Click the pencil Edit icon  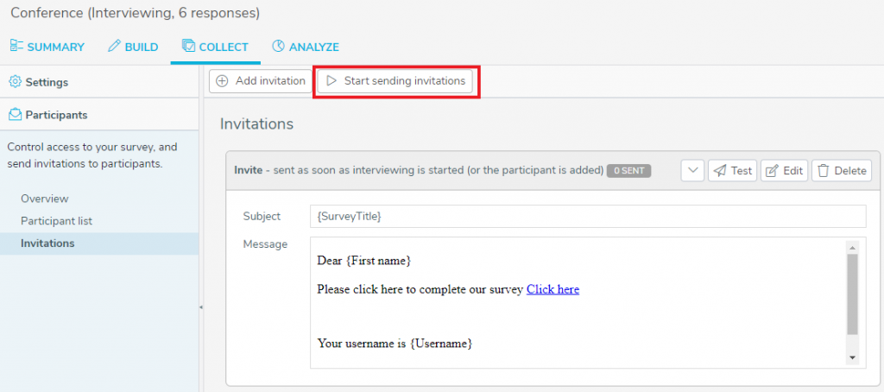773,170
